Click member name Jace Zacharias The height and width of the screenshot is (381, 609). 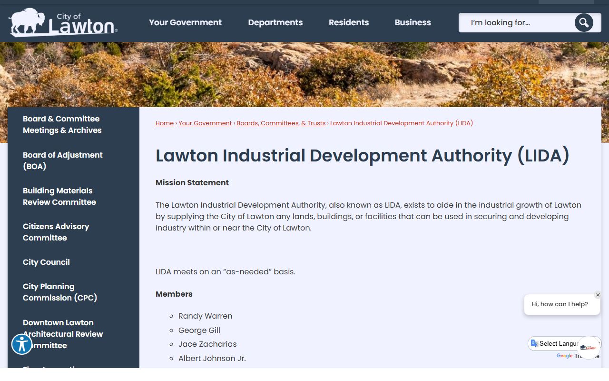207,344
